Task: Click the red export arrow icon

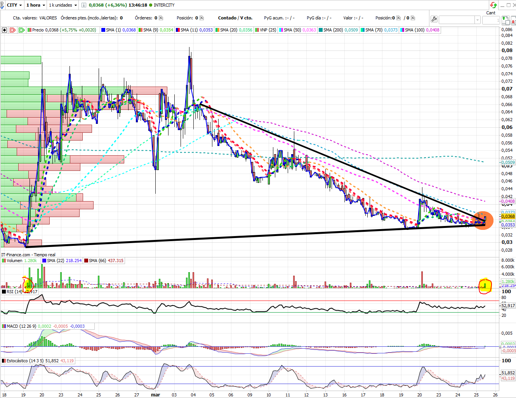Action: (13, 30)
